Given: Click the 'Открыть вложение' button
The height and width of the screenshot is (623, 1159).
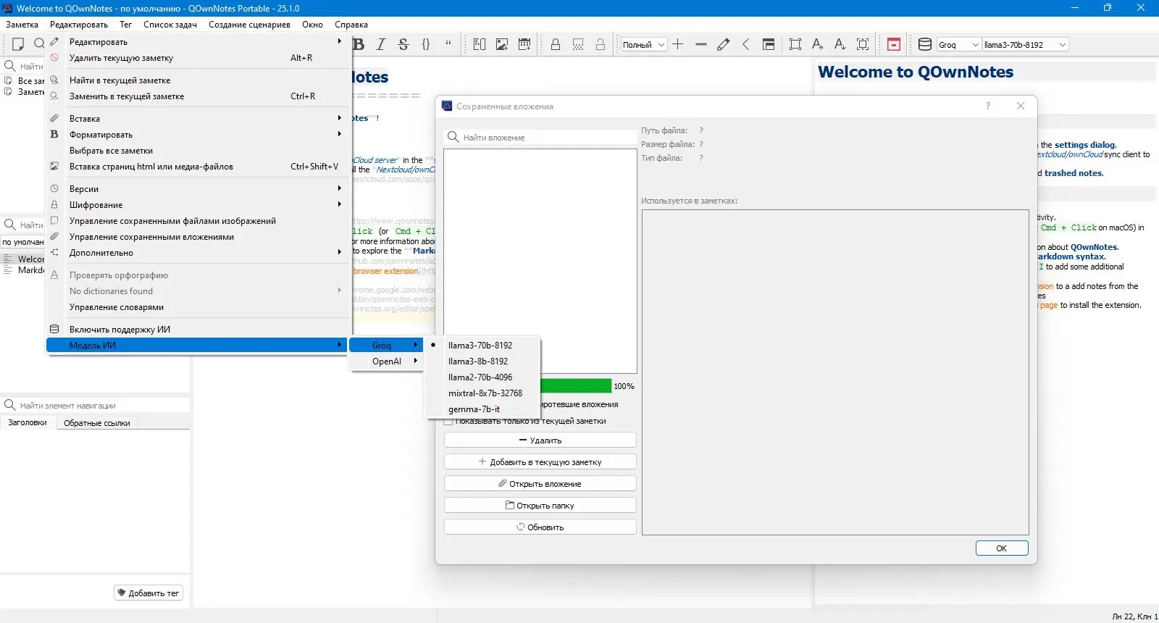Looking at the screenshot, I should click(x=540, y=483).
